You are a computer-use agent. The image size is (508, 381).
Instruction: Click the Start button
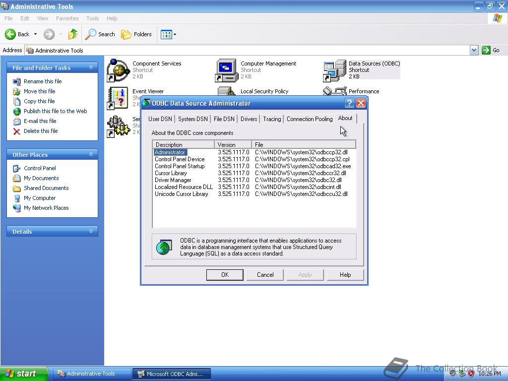point(24,374)
